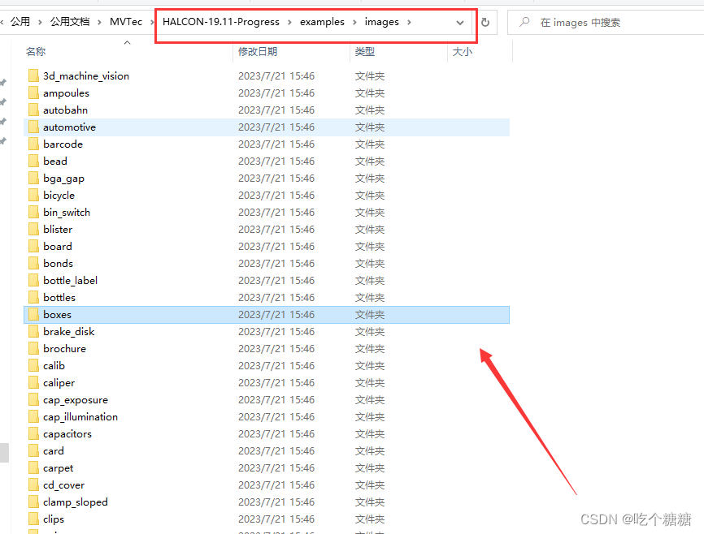Image resolution: width=704 pixels, height=534 pixels.
Task: Click the sort arrow above the 名称 column
Action: (x=126, y=43)
